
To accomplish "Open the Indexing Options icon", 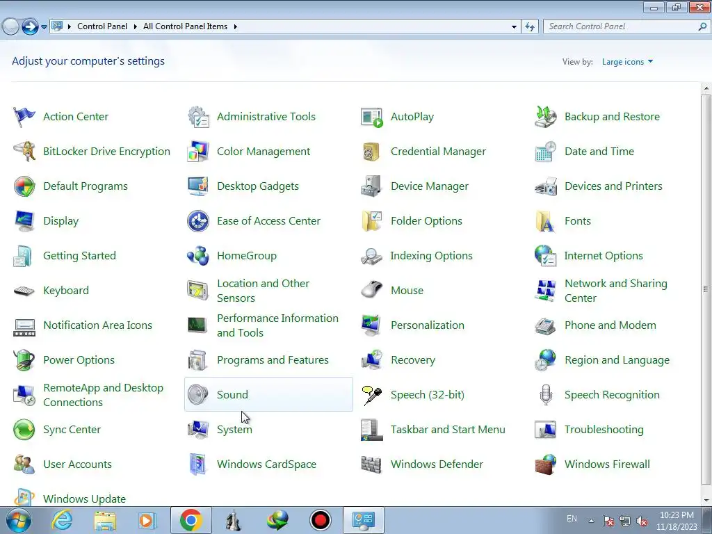I will pyautogui.click(x=372, y=256).
